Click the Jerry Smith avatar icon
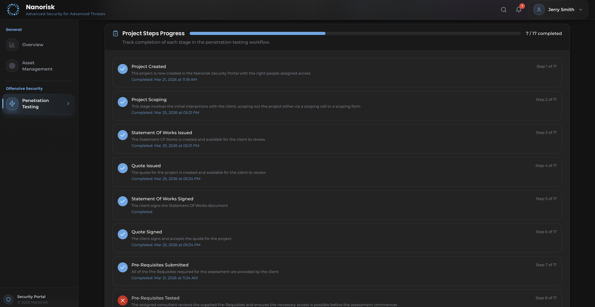The width and height of the screenshot is (595, 307). [539, 10]
